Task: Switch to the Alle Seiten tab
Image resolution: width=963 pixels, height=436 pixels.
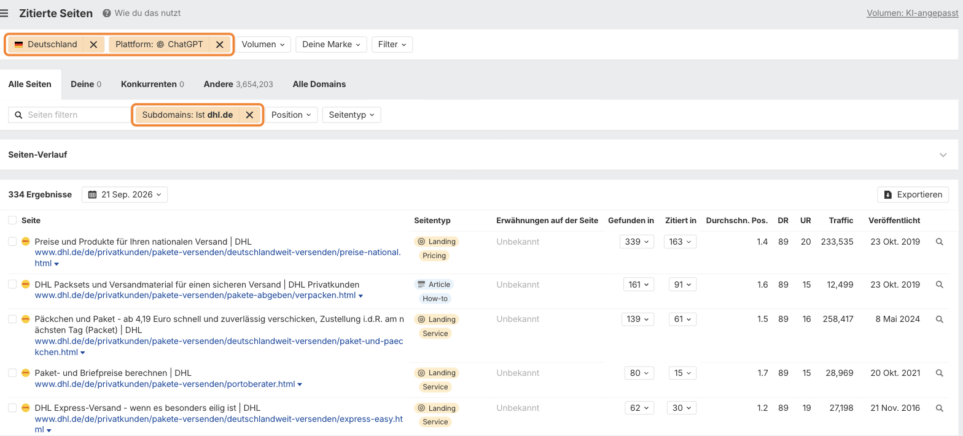Action: [x=30, y=84]
